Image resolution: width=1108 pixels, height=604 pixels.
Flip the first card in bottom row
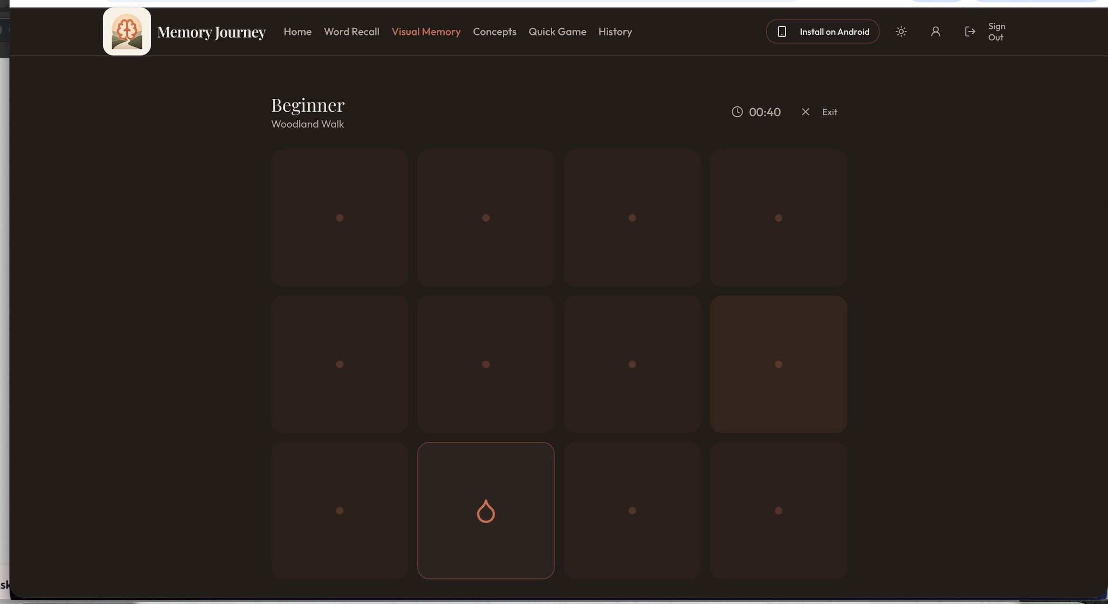[339, 510]
